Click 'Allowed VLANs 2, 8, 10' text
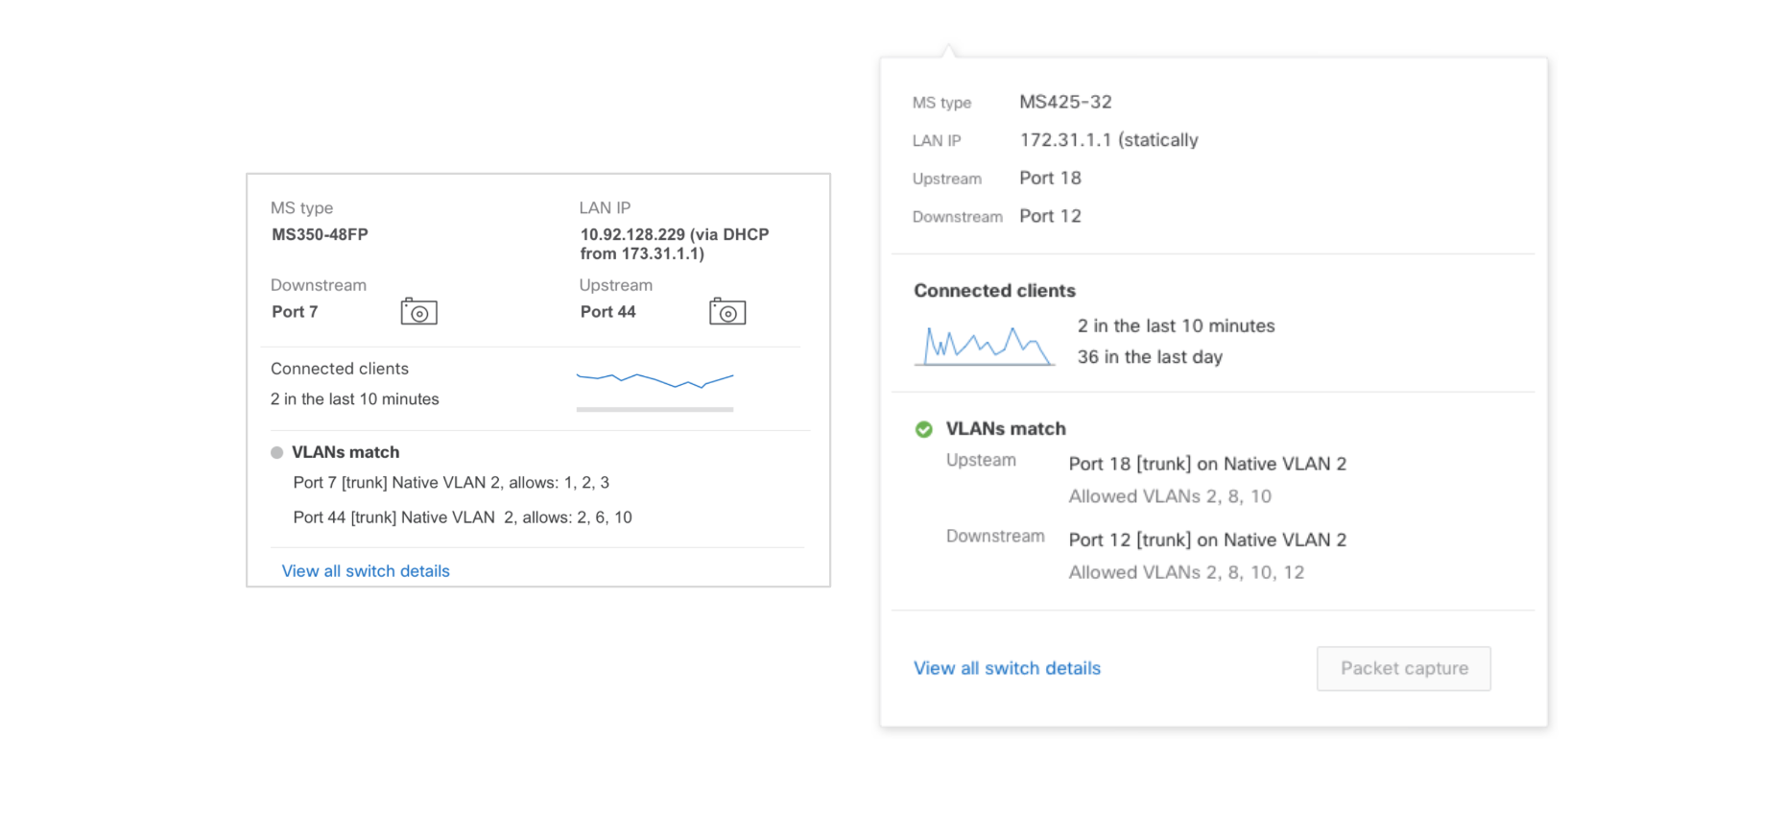Viewport: 1785px width, 816px height. pyautogui.click(x=1170, y=496)
